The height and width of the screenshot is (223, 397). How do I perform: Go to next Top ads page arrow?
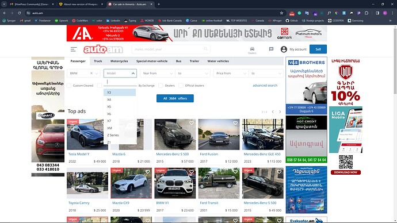point(280,111)
